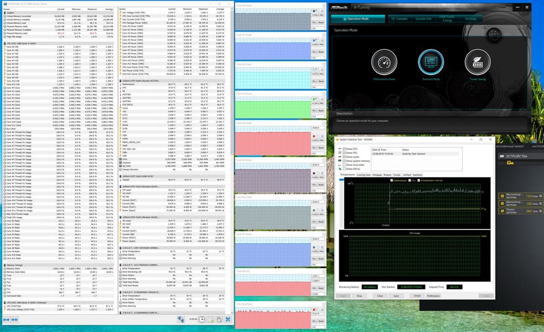Open the CPUID button in AIDA64
This screenshot has height=332, width=544.
pyautogui.click(x=416, y=296)
